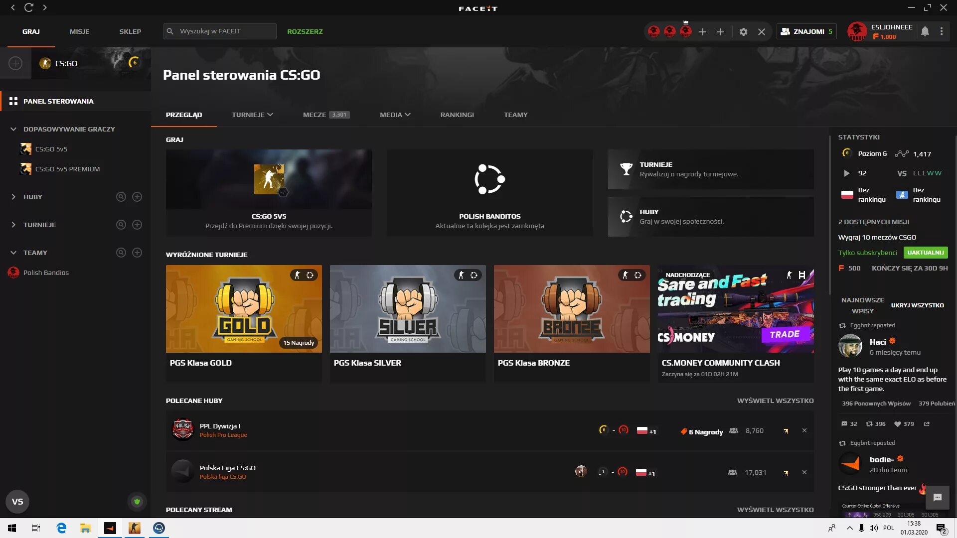Switch to the PRZEGLĄD tab
The image size is (957, 538).
(x=184, y=115)
